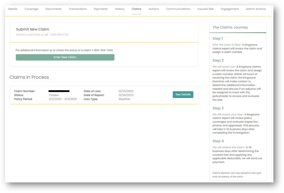Go to the Communications tab
The image size is (284, 193).
pyautogui.click(x=178, y=9)
